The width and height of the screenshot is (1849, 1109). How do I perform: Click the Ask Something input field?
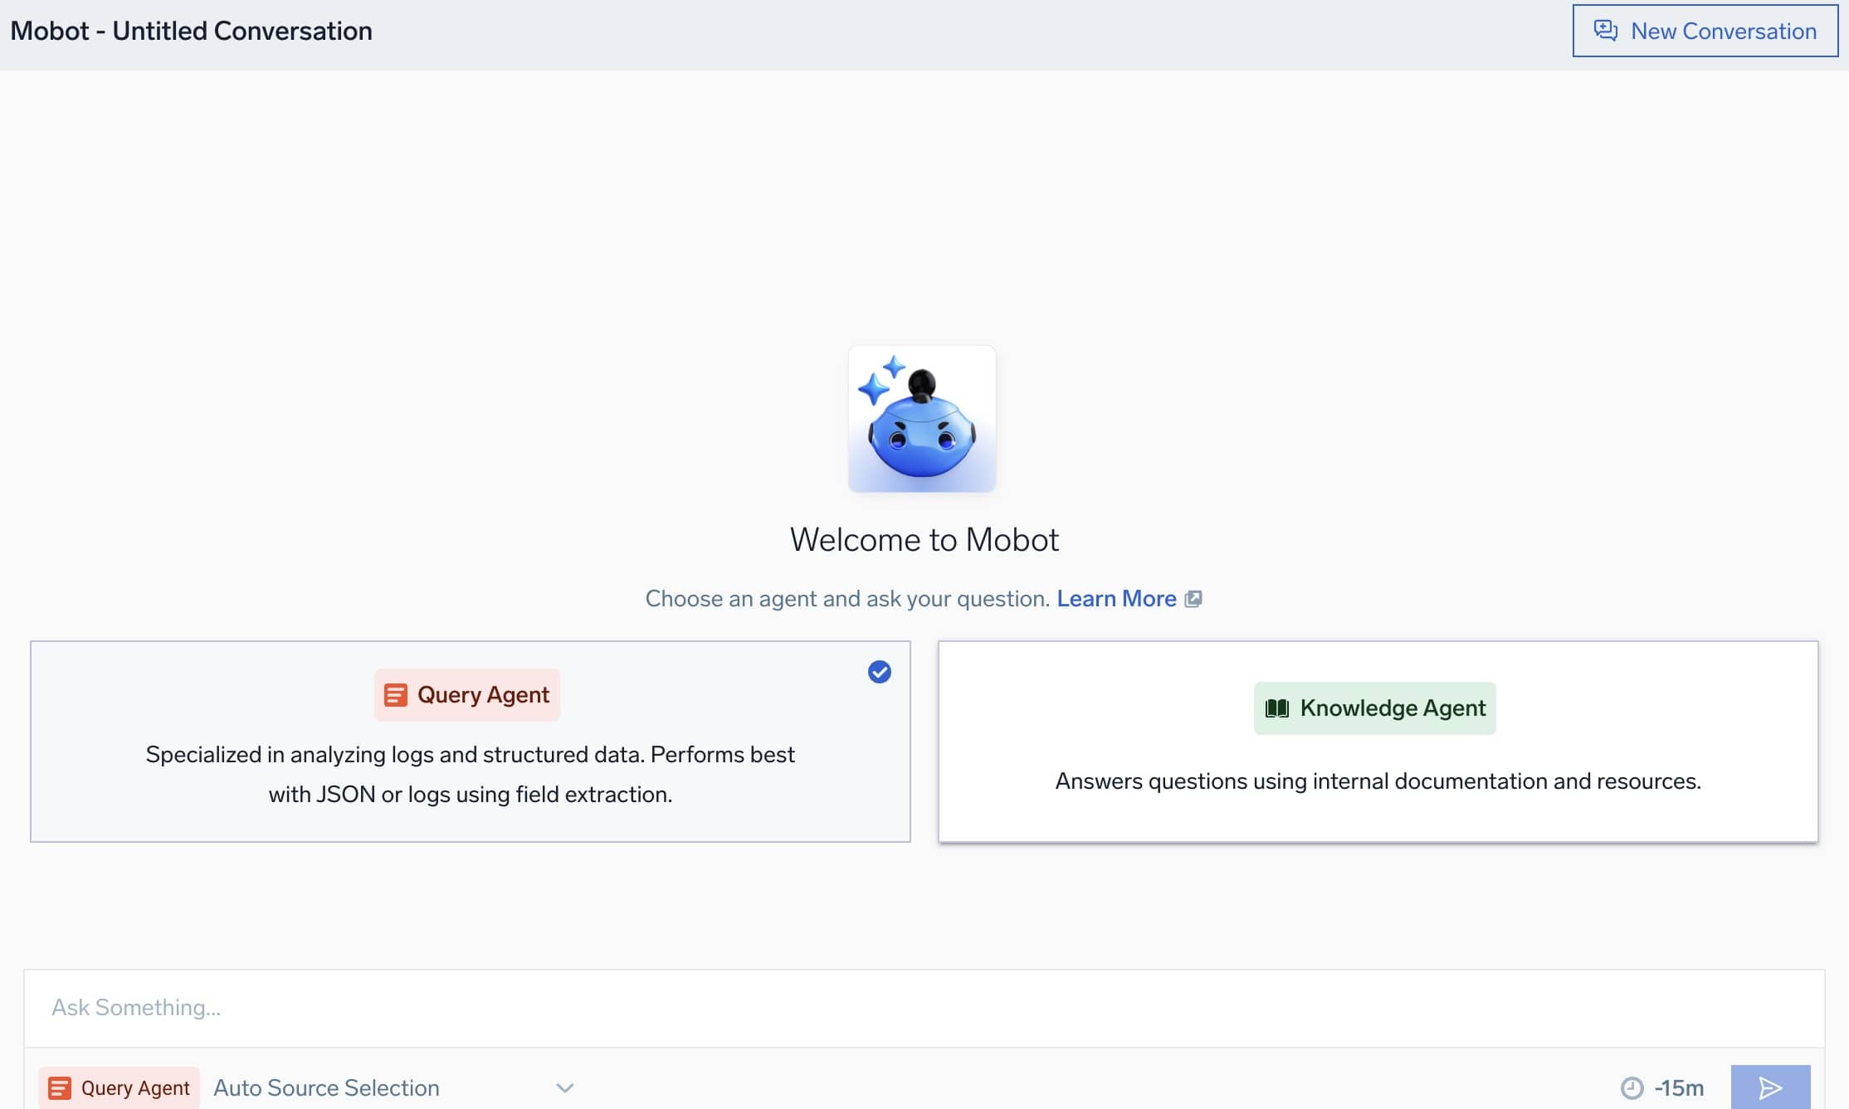(913, 1008)
